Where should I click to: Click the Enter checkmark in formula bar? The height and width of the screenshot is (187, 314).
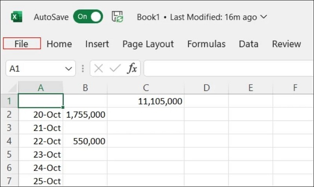115,69
